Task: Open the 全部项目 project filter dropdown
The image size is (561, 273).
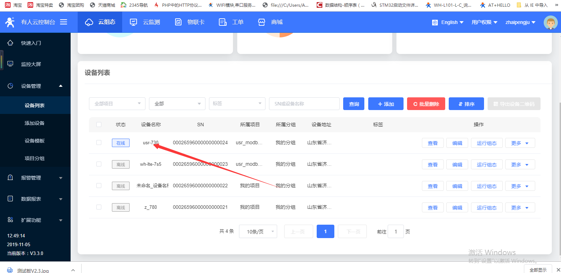Action: pos(117,104)
